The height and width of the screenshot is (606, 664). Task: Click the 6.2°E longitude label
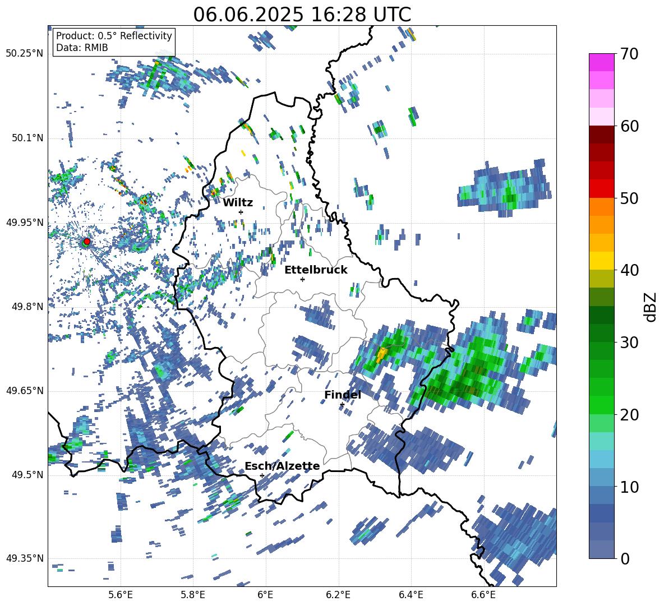tap(338, 595)
